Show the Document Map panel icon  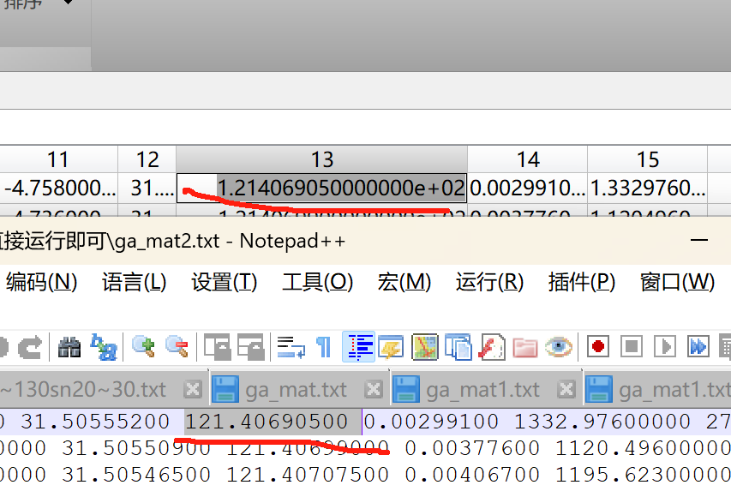click(425, 347)
